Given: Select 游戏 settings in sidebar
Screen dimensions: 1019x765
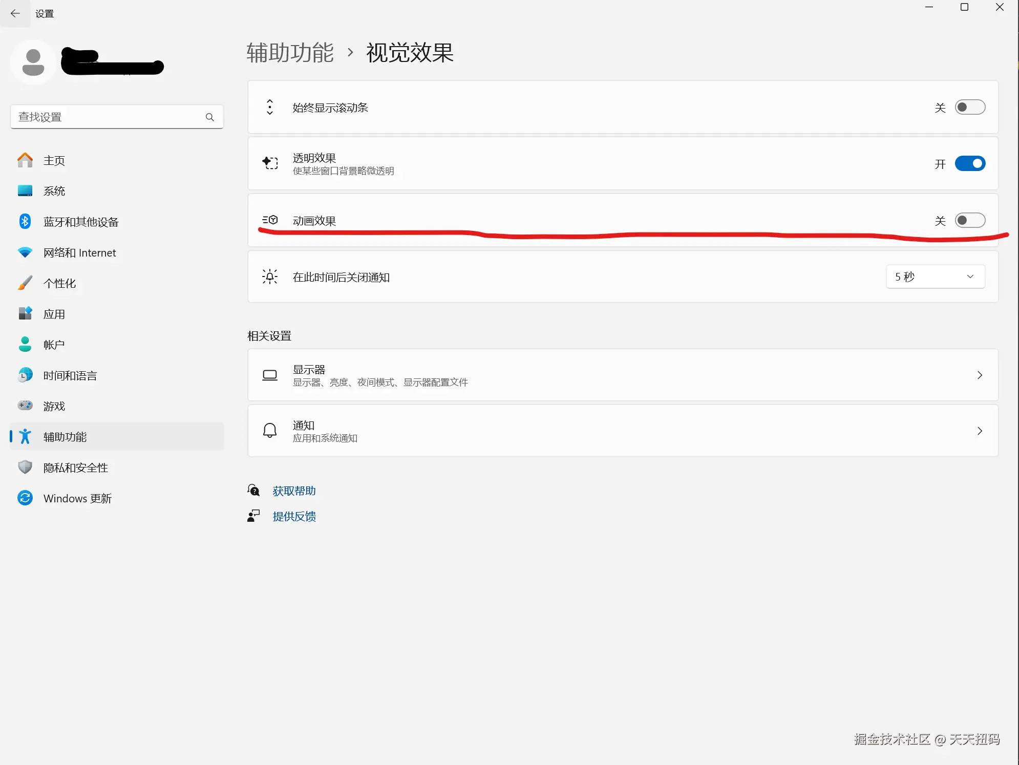Looking at the screenshot, I should 54,406.
